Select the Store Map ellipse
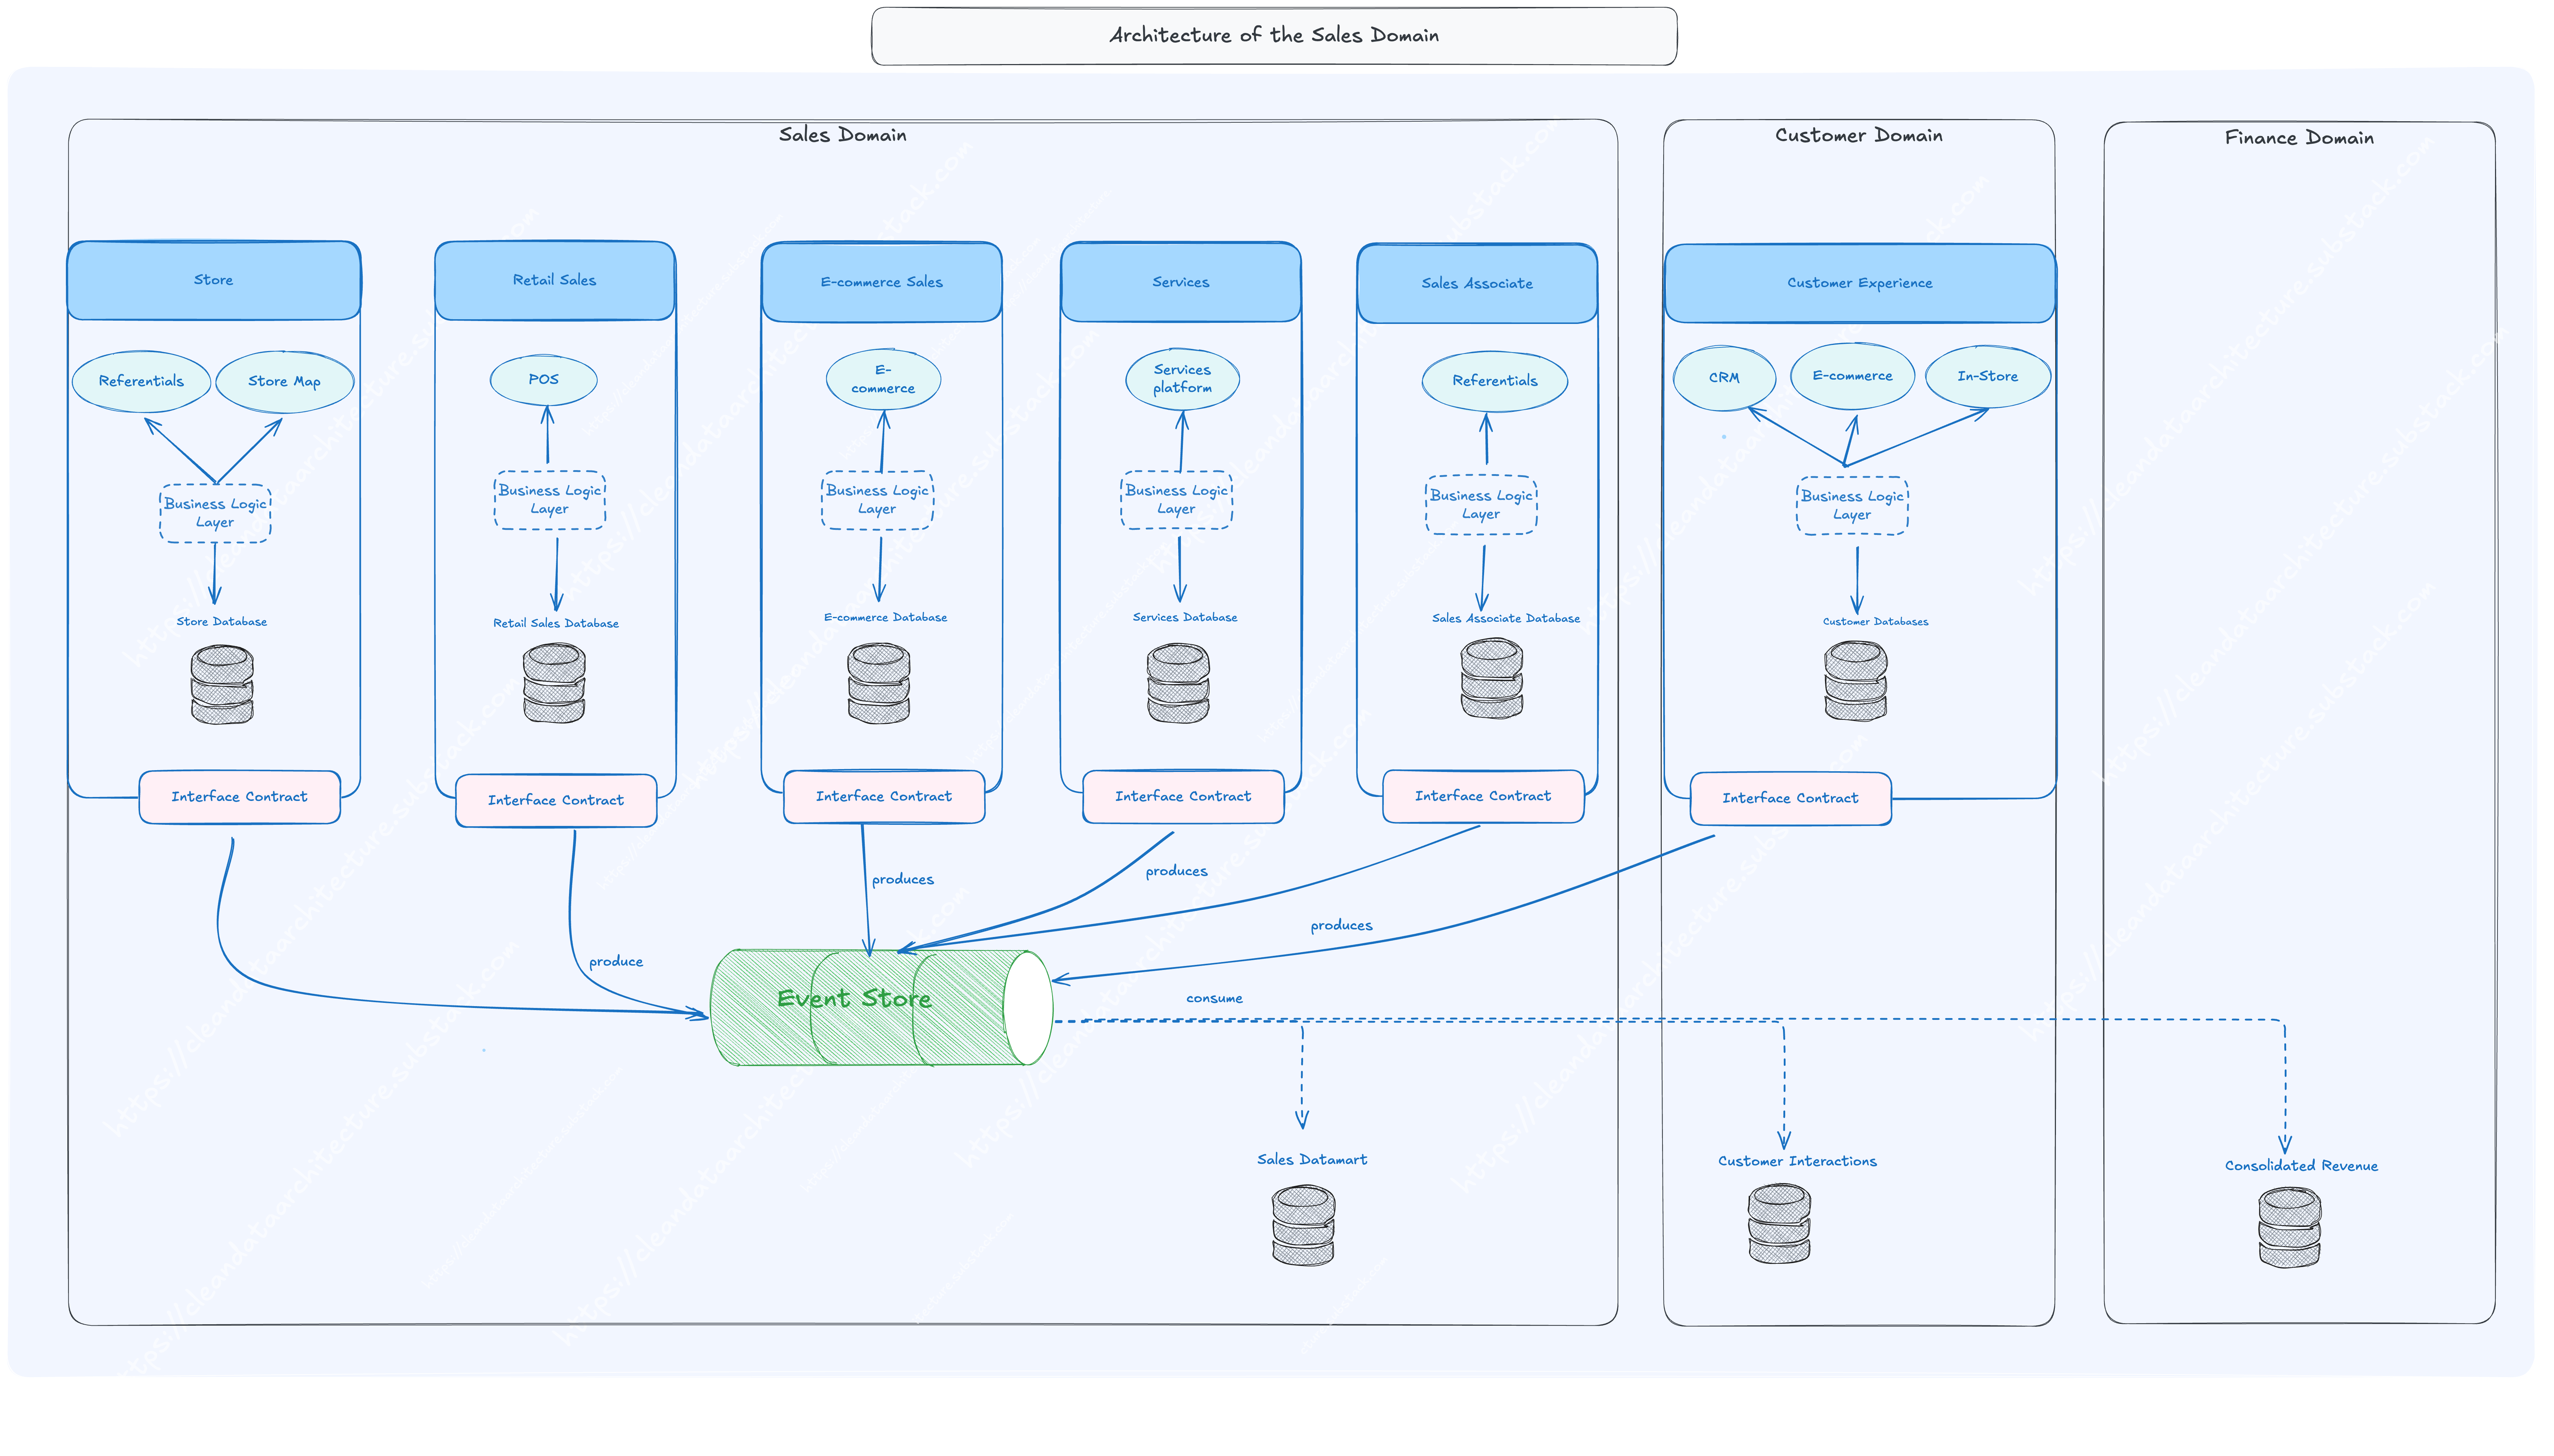This screenshot has width=2554, height=1456. point(284,381)
